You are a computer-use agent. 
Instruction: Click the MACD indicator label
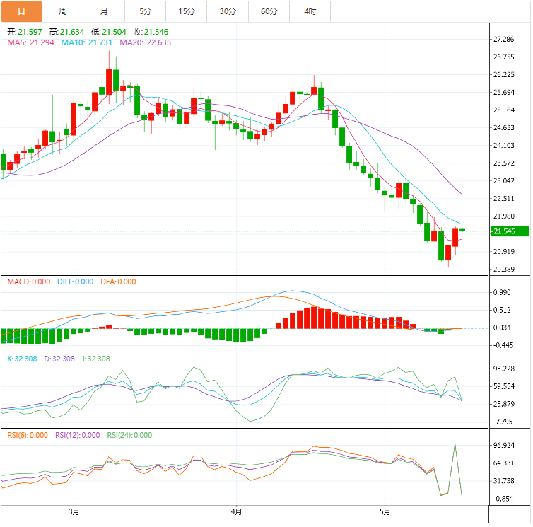click(x=29, y=282)
